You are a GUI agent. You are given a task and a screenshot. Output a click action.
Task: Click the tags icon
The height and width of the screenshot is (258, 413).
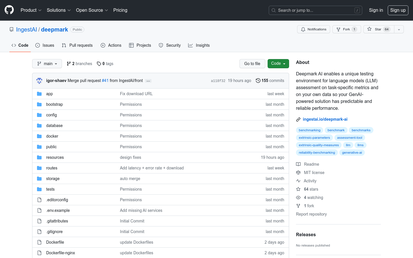(99, 64)
